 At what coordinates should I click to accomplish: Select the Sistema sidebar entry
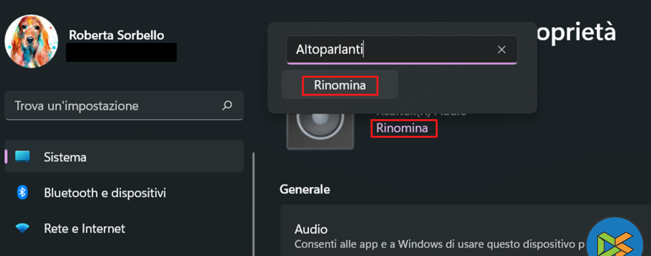[x=123, y=157]
